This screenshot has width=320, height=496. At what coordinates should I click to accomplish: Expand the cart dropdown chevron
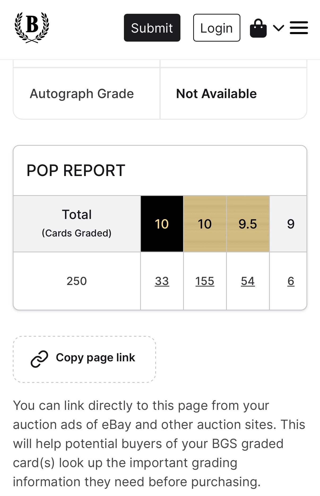point(279,28)
